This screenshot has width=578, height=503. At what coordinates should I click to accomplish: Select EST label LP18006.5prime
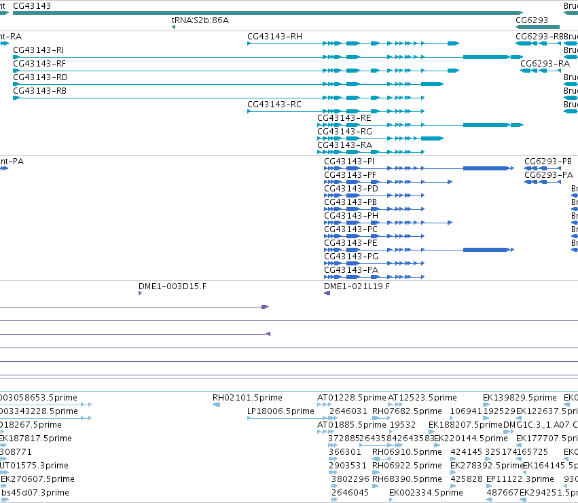[x=281, y=411]
